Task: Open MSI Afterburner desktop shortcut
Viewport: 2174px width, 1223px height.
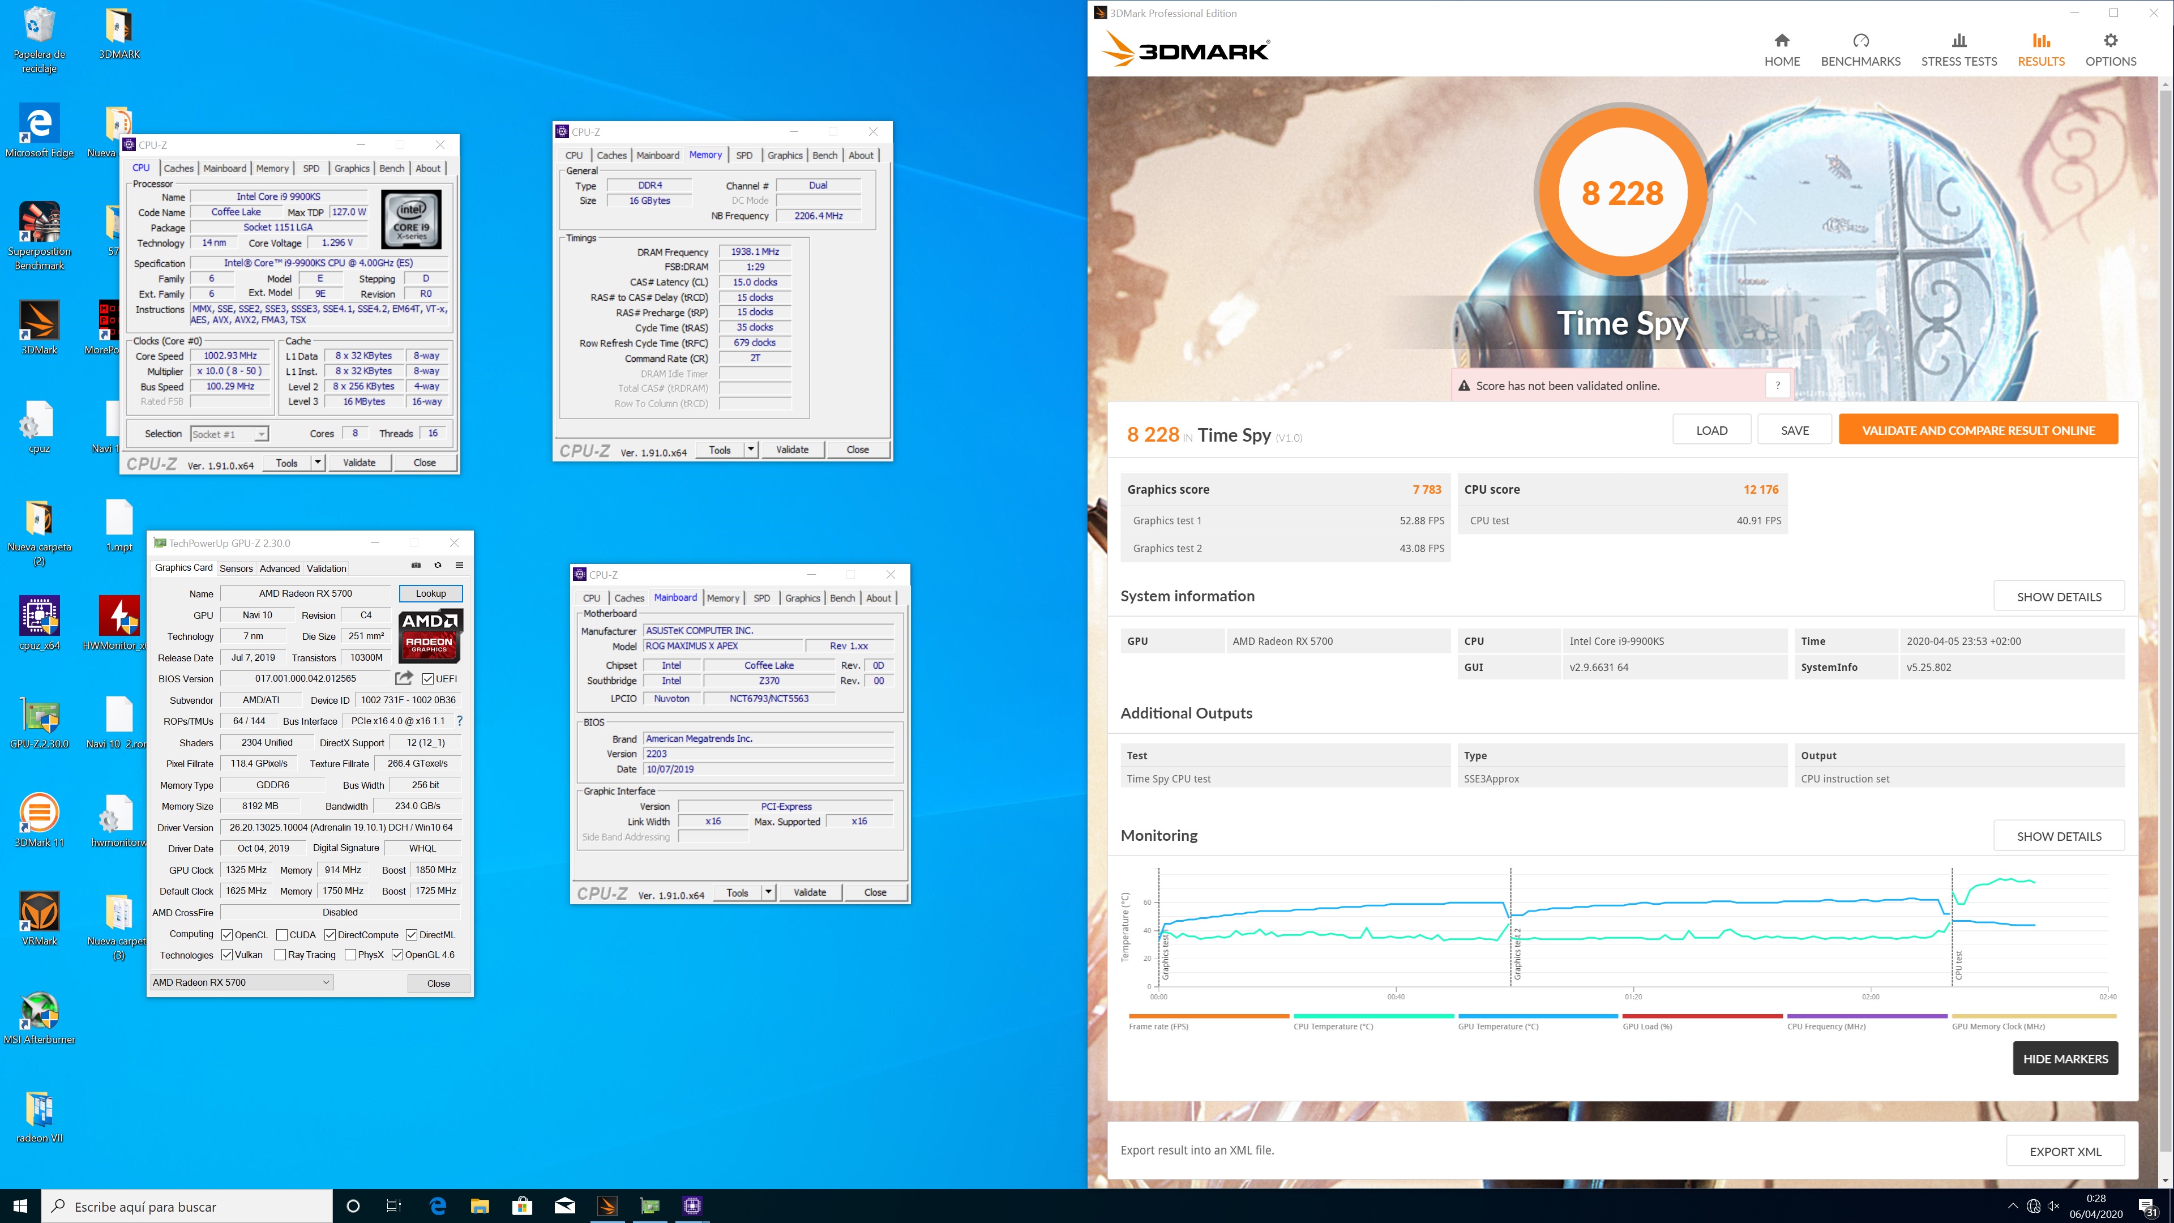Action: coord(39,1017)
